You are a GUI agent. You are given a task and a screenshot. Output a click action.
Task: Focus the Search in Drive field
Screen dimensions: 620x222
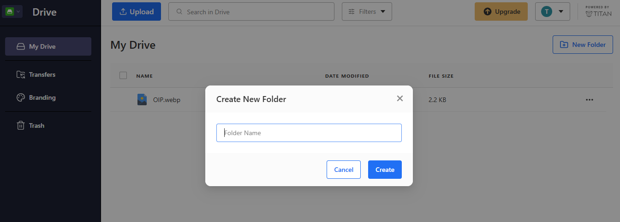251,11
